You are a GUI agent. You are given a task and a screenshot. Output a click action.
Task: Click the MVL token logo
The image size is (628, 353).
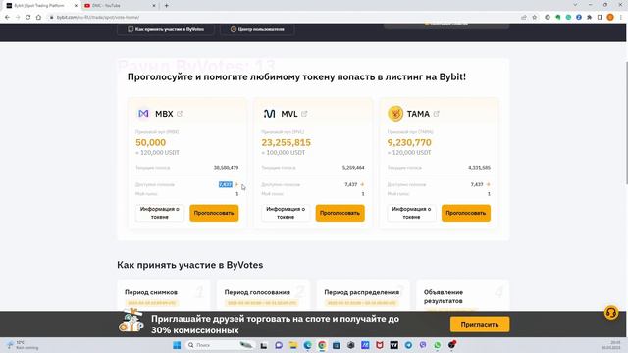[270, 114]
